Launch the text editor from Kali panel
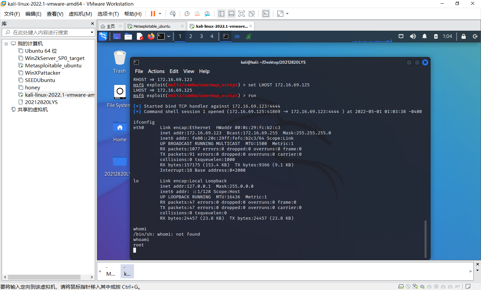Image resolution: width=481 pixels, height=290 pixels. pyautogui.click(x=140, y=36)
